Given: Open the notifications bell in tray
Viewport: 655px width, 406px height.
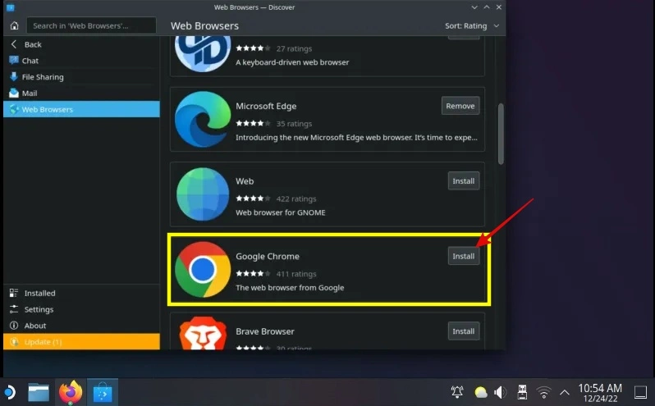Looking at the screenshot, I should [x=457, y=392].
